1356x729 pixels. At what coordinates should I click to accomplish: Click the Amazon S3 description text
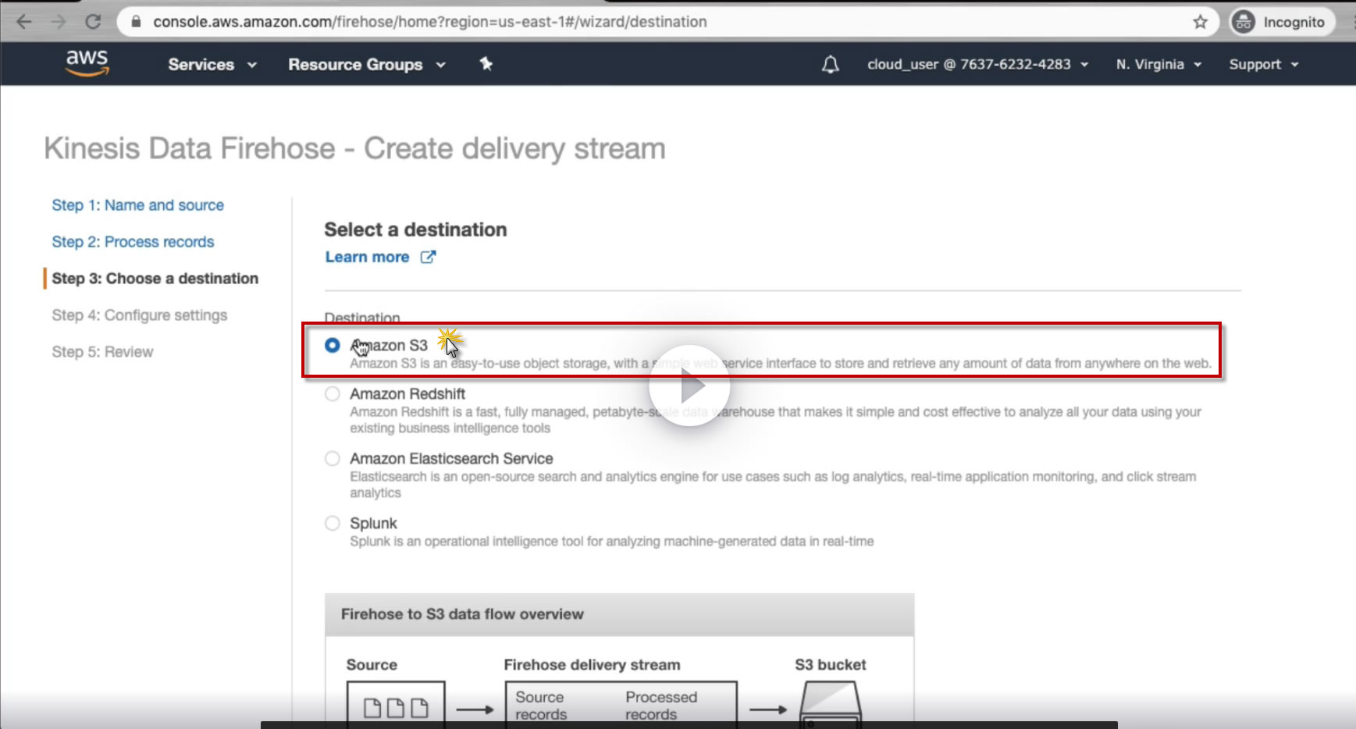[781, 364]
